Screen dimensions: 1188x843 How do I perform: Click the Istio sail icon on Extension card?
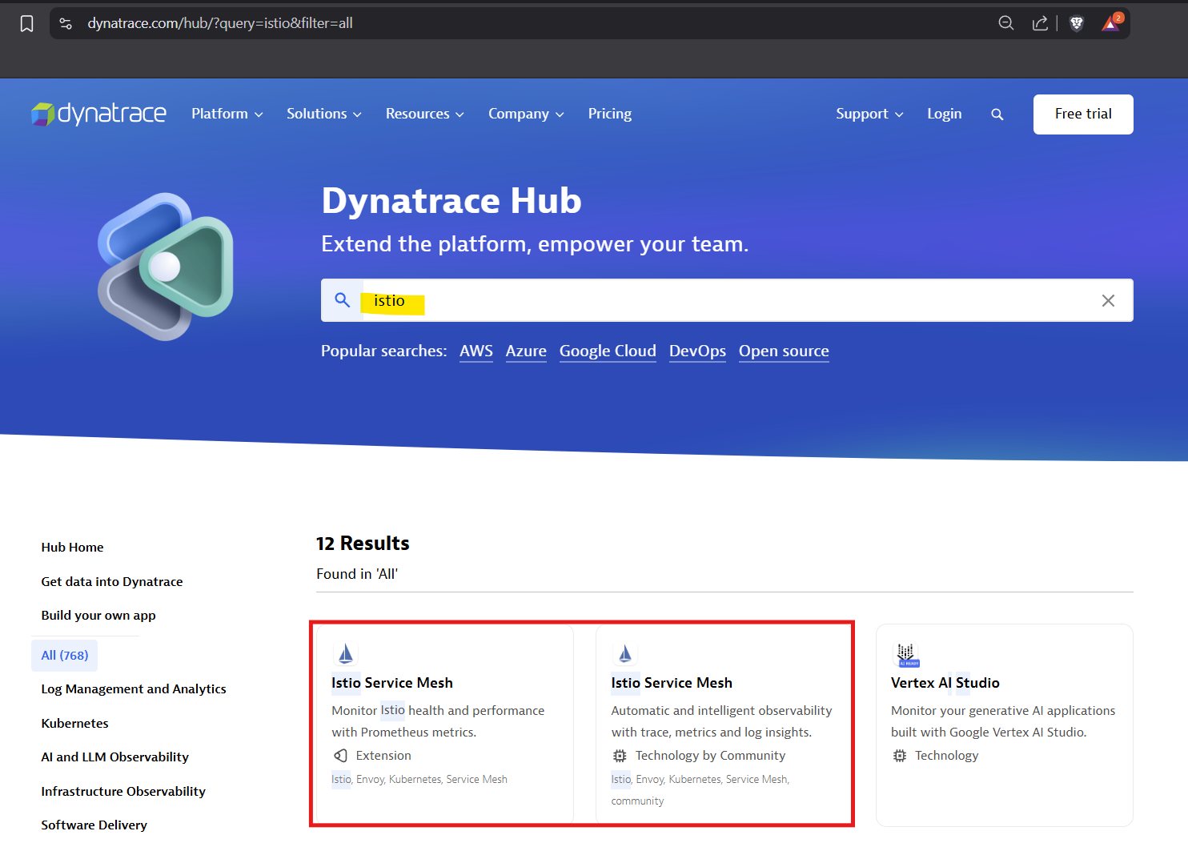(346, 654)
